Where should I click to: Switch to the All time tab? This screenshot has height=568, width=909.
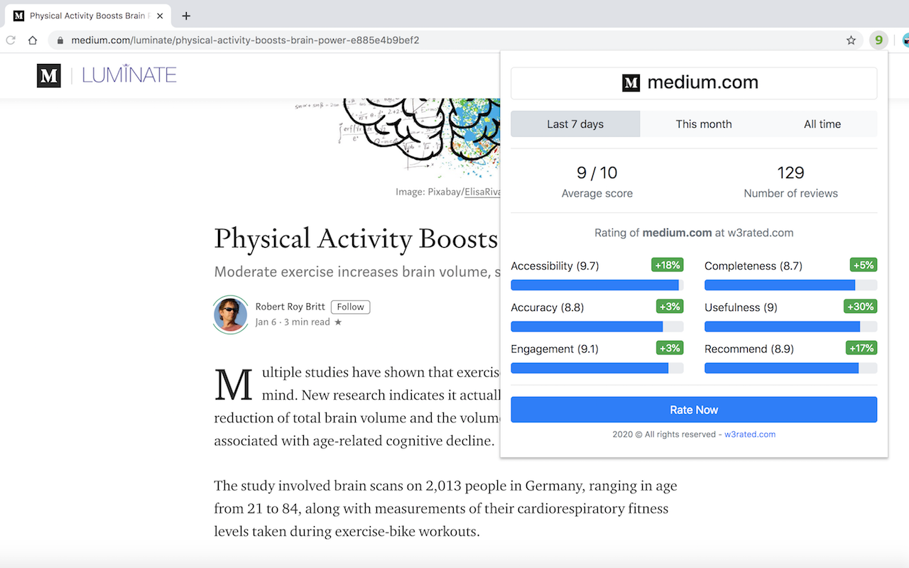(822, 124)
